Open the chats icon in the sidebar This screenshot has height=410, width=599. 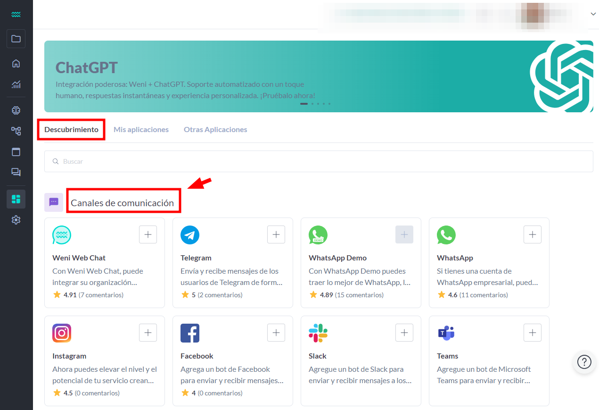pos(16,172)
